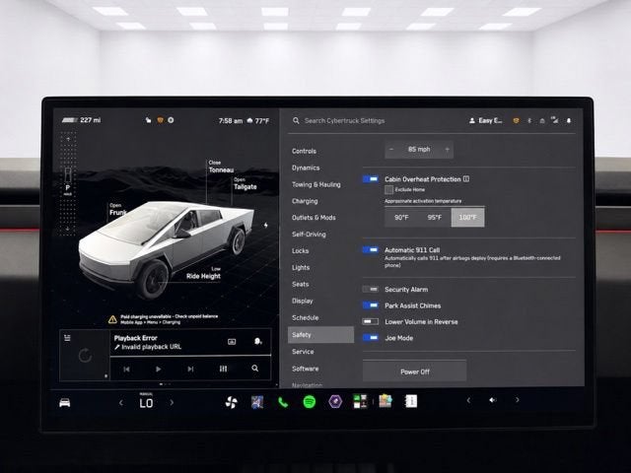The width and height of the screenshot is (631, 473).
Task: Tap the volume speaker icon
Action: [493, 400]
